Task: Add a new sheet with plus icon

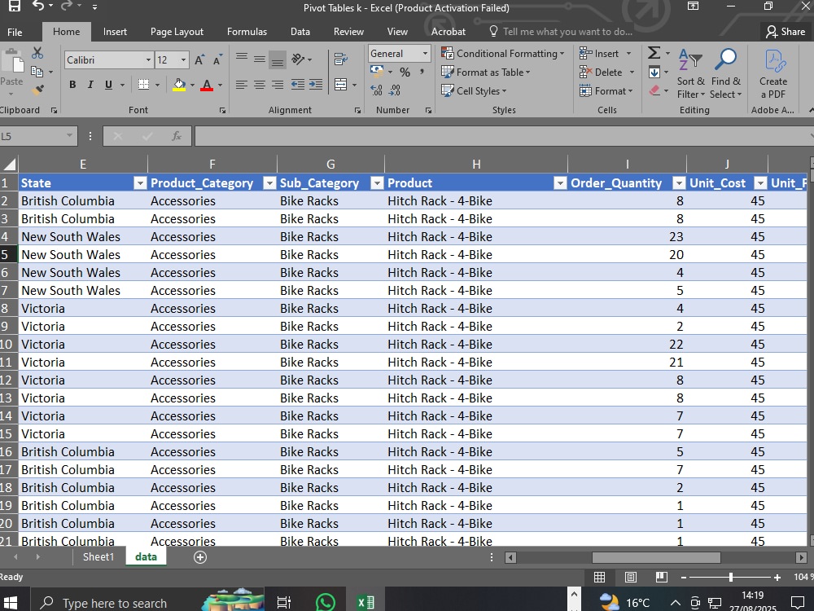Action: coord(200,557)
